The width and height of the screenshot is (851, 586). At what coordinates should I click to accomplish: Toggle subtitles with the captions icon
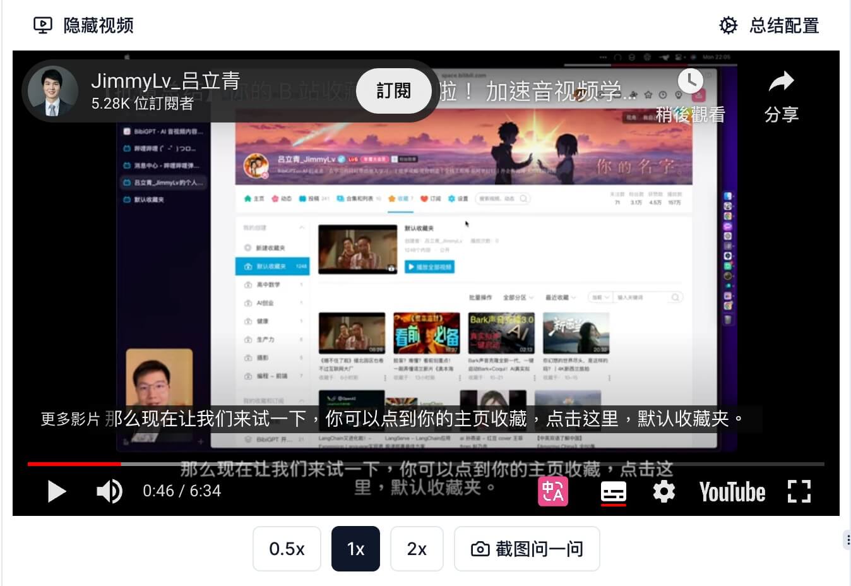(613, 492)
